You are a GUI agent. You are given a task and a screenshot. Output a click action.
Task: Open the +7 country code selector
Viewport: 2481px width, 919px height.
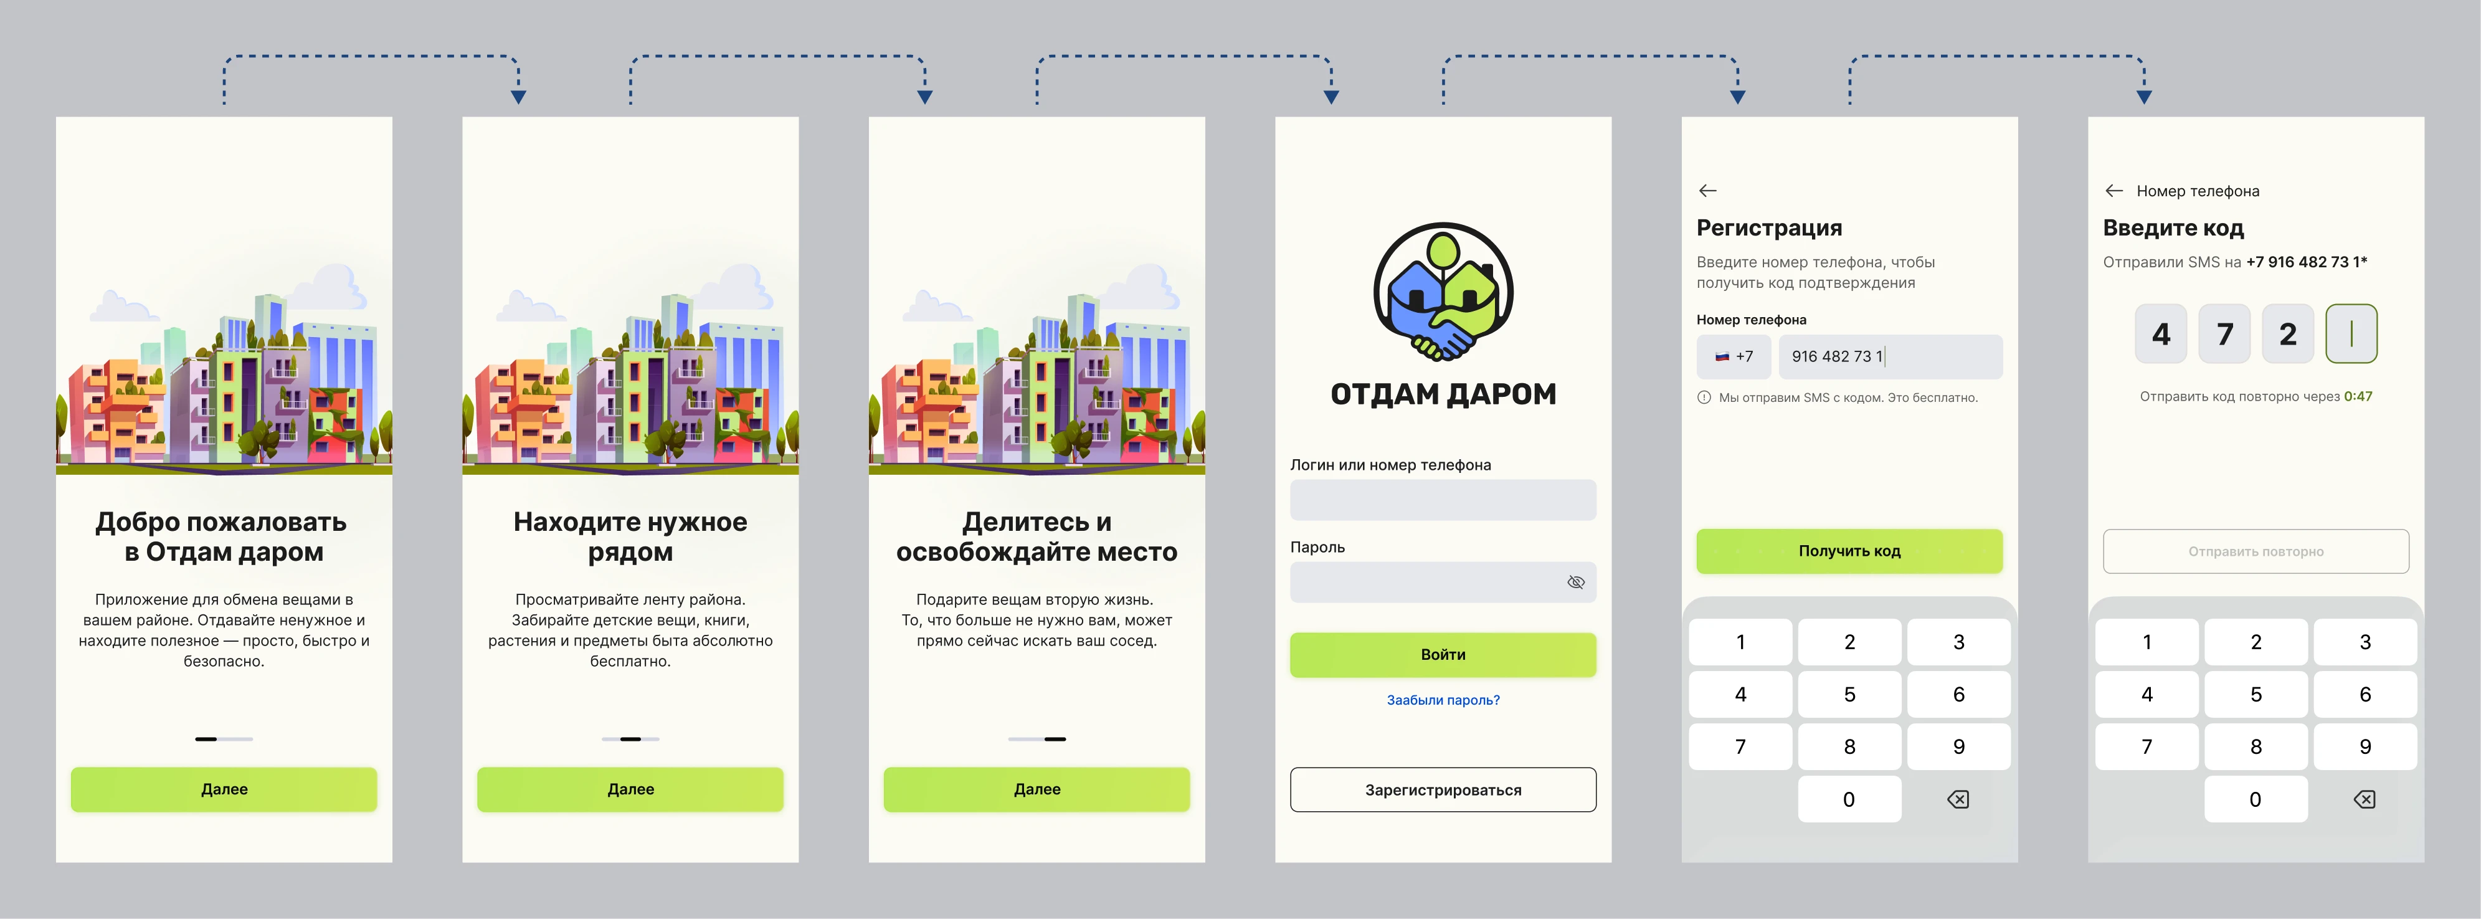tap(1734, 356)
